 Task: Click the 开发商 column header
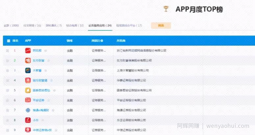tap(121, 41)
